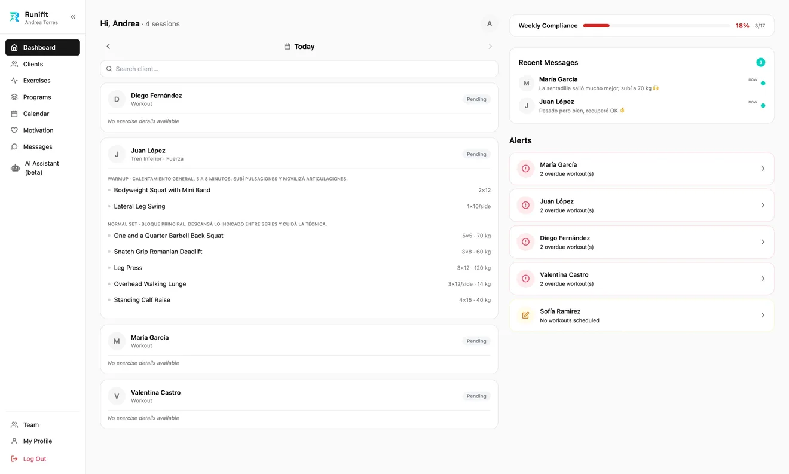Go to next day arrow
Image resolution: width=789 pixels, height=474 pixels.
tap(490, 47)
